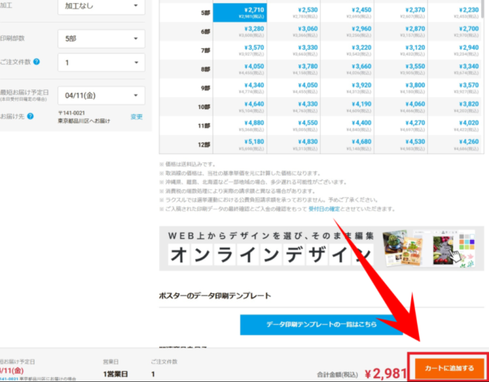This screenshot has height=382, width=489.
Task: Select the ¥3,820 price in the 10部 row
Action: (455, 107)
